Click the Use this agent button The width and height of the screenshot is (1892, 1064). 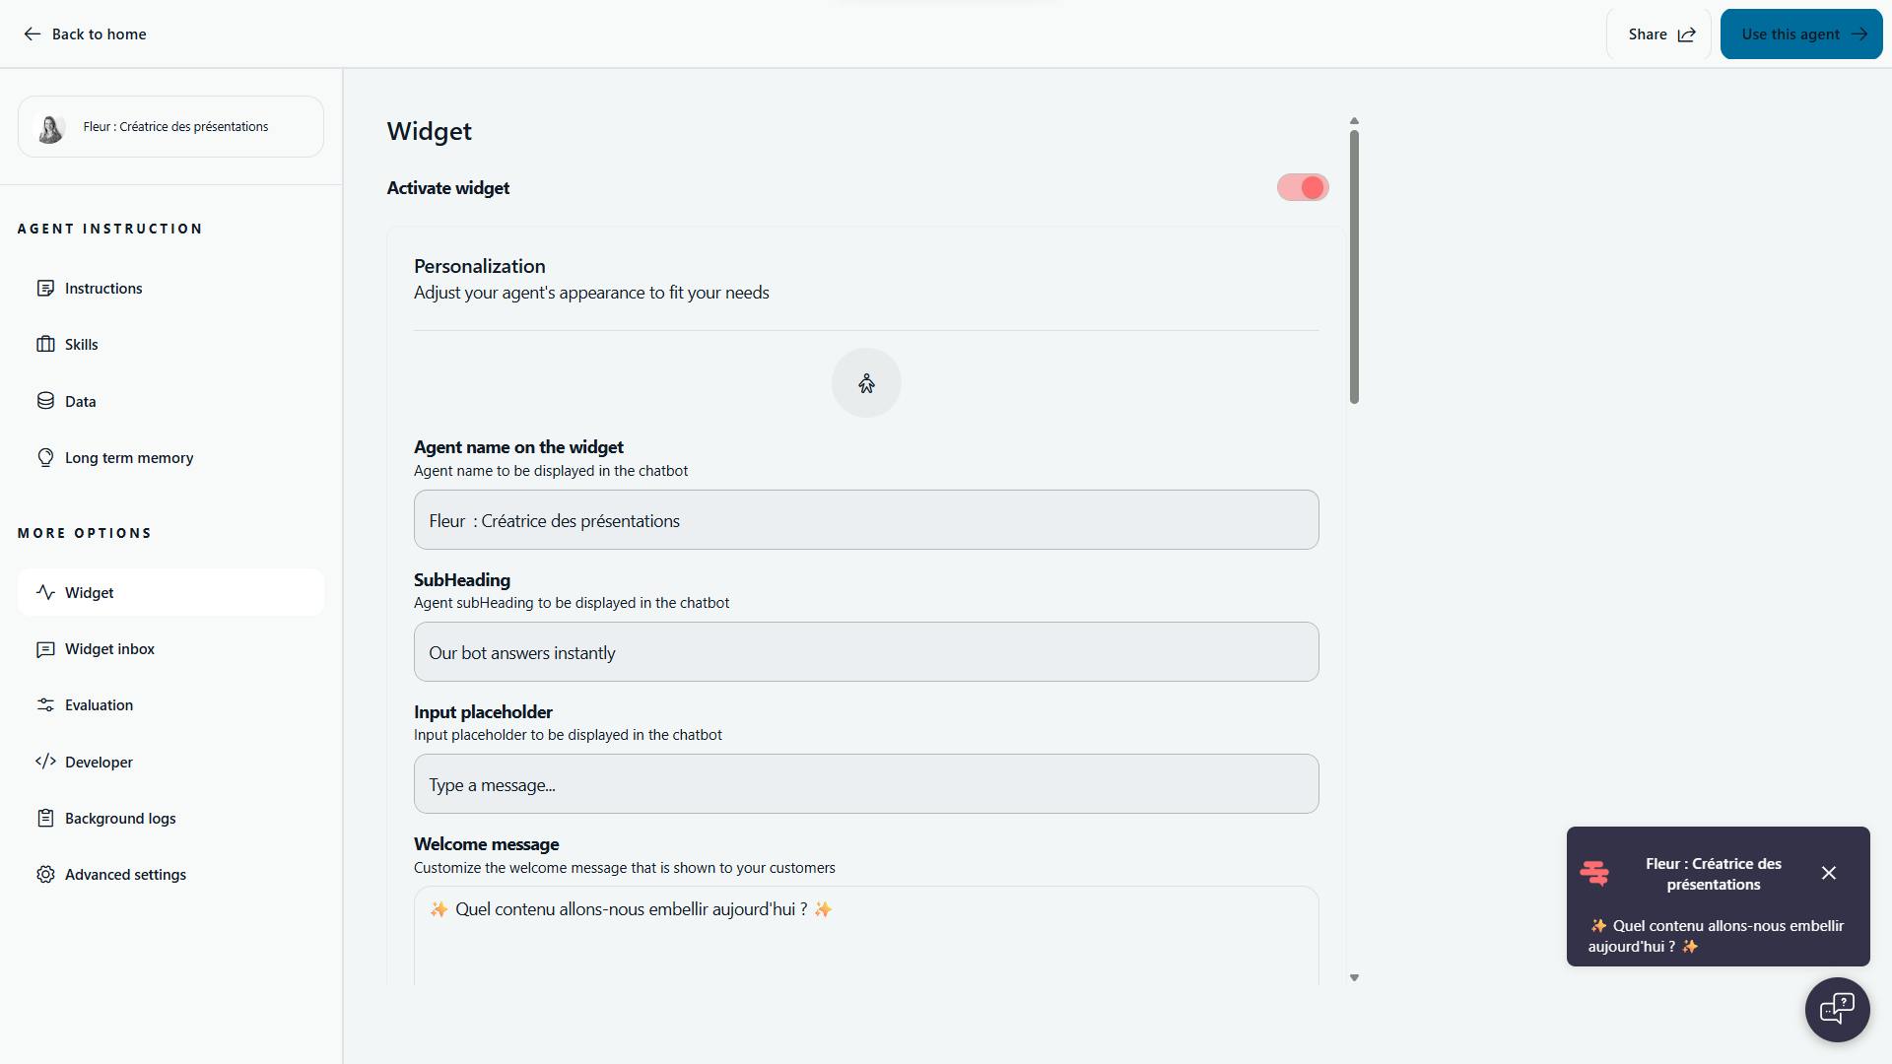tap(1800, 34)
